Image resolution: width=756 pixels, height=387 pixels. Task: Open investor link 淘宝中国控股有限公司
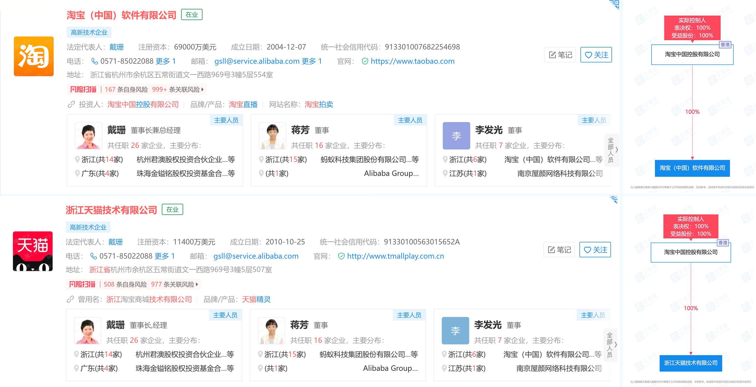143,104
